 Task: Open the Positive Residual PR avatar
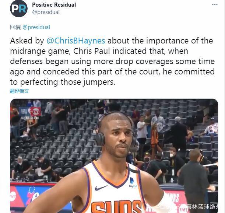(19, 8)
